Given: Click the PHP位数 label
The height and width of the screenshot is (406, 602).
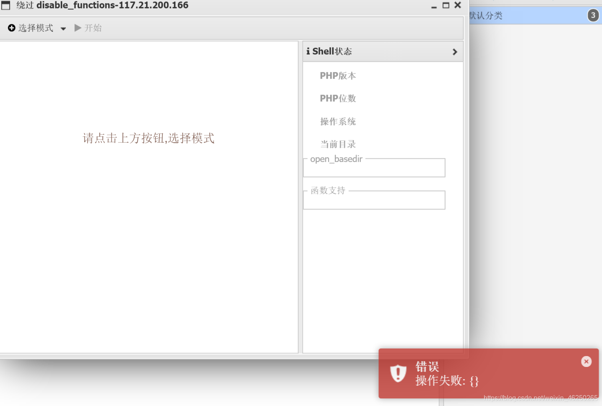Looking at the screenshot, I should [338, 98].
